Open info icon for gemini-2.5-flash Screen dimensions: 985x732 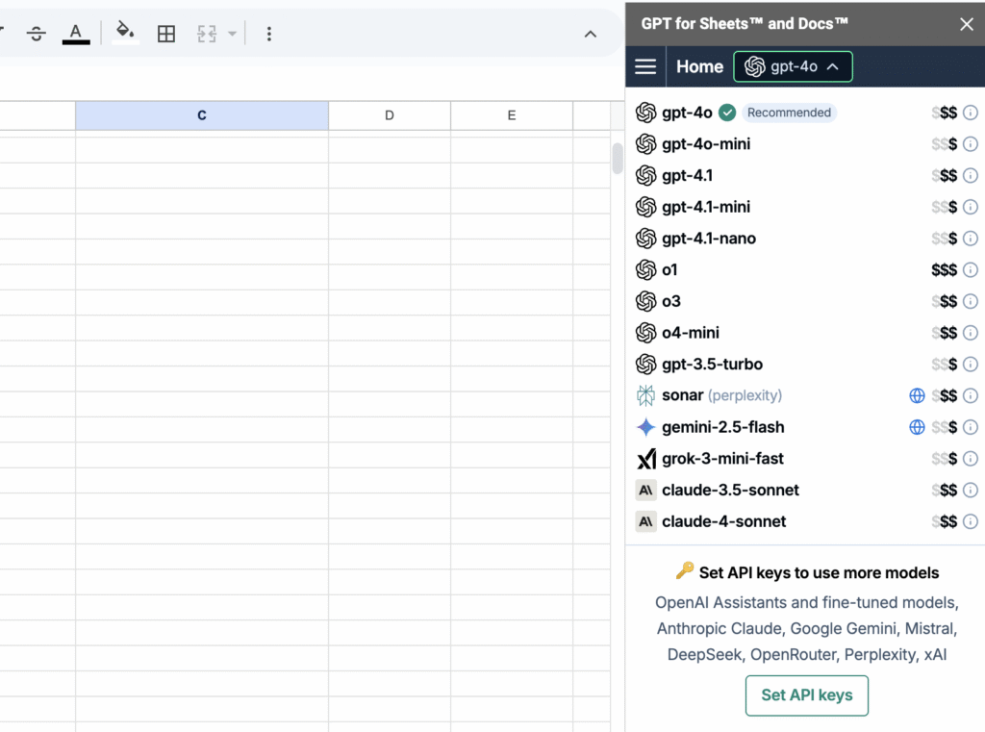tap(970, 427)
